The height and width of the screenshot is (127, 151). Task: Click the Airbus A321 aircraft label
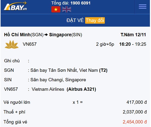click(81, 89)
